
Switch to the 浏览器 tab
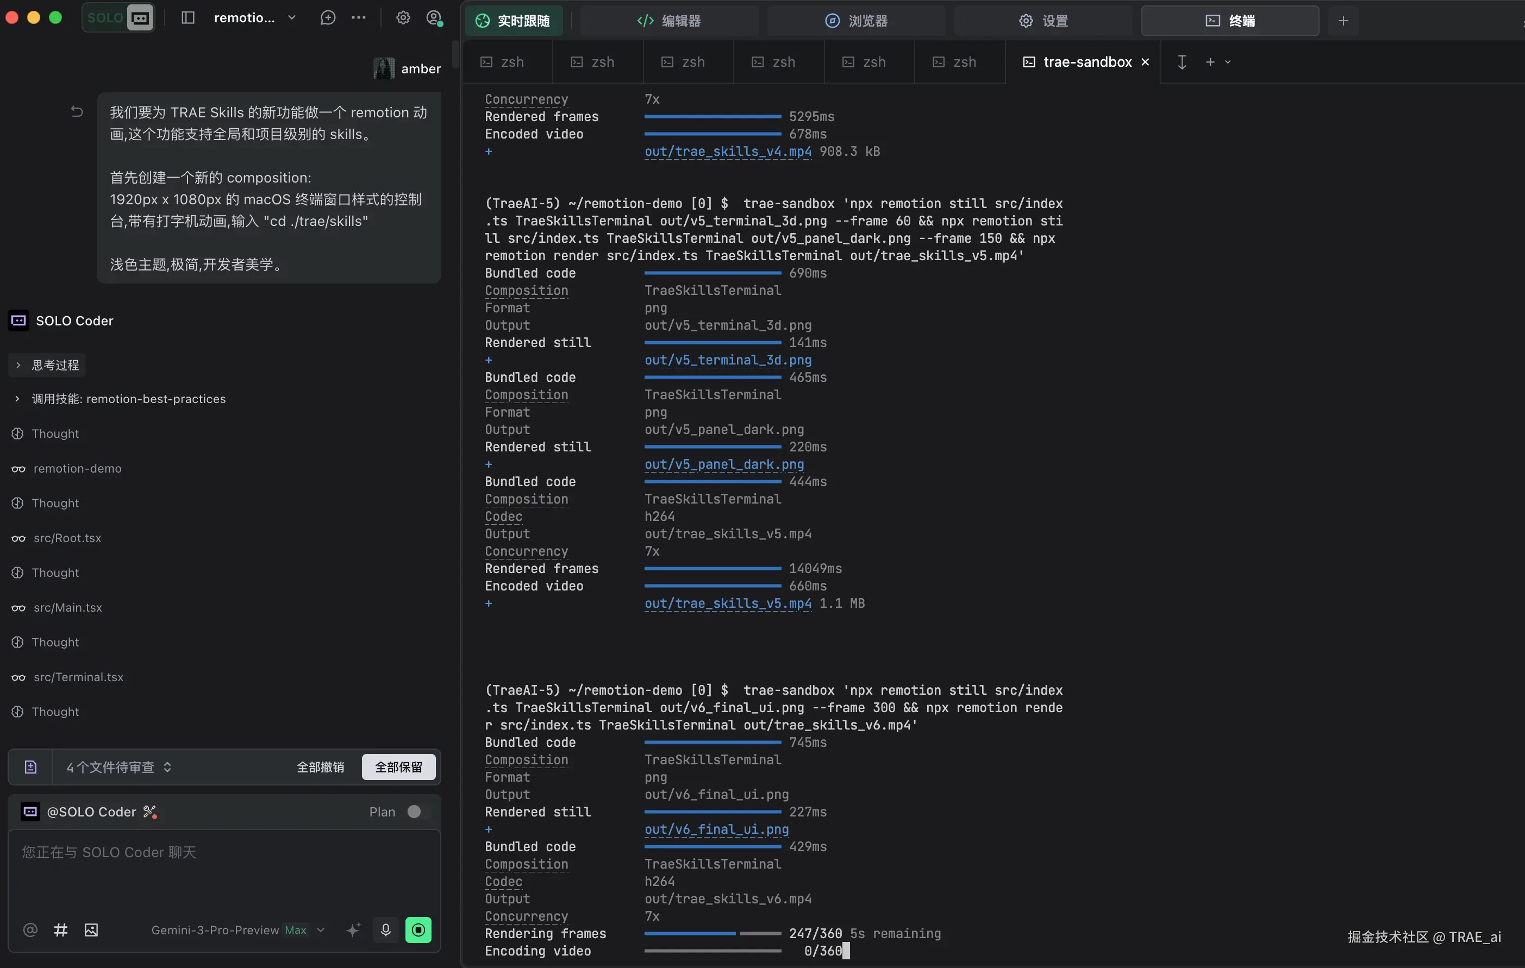pyautogui.click(x=856, y=21)
